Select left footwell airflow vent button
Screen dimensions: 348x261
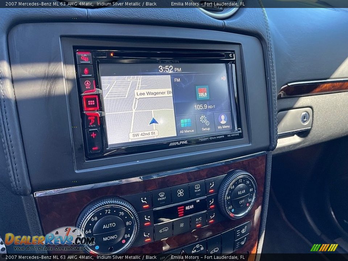[x=147, y=236]
